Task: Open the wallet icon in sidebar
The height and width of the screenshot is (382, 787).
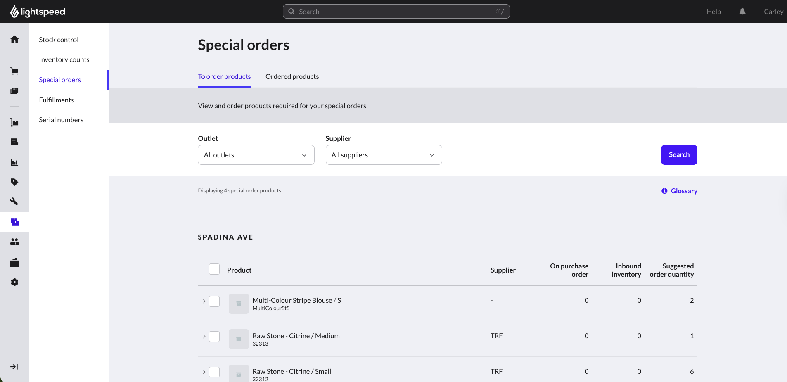Action: pos(14,263)
